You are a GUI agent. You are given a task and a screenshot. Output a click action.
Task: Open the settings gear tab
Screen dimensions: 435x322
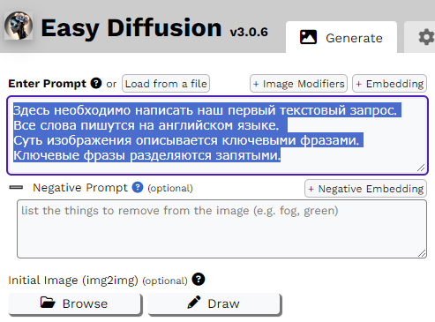(x=426, y=37)
